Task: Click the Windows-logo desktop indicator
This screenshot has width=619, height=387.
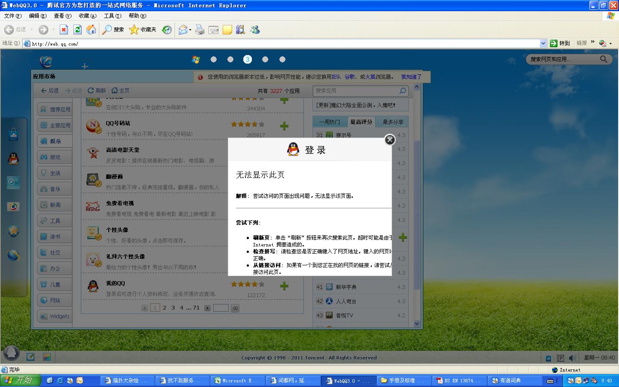Action: pos(196,59)
